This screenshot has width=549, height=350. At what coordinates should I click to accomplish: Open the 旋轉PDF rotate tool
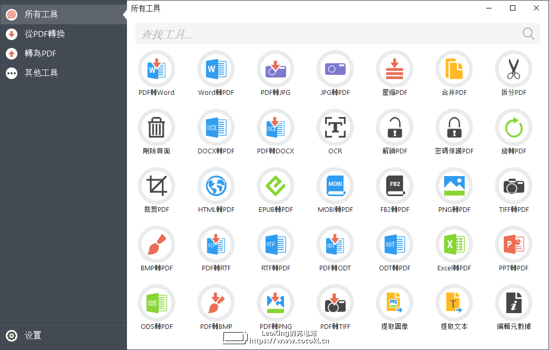(513, 128)
